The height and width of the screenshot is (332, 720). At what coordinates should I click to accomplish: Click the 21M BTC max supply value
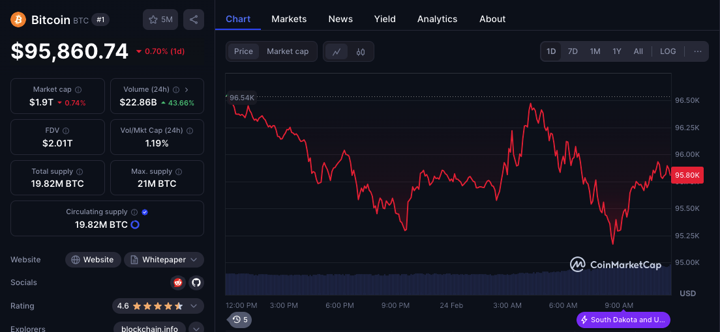(x=157, y=184)
